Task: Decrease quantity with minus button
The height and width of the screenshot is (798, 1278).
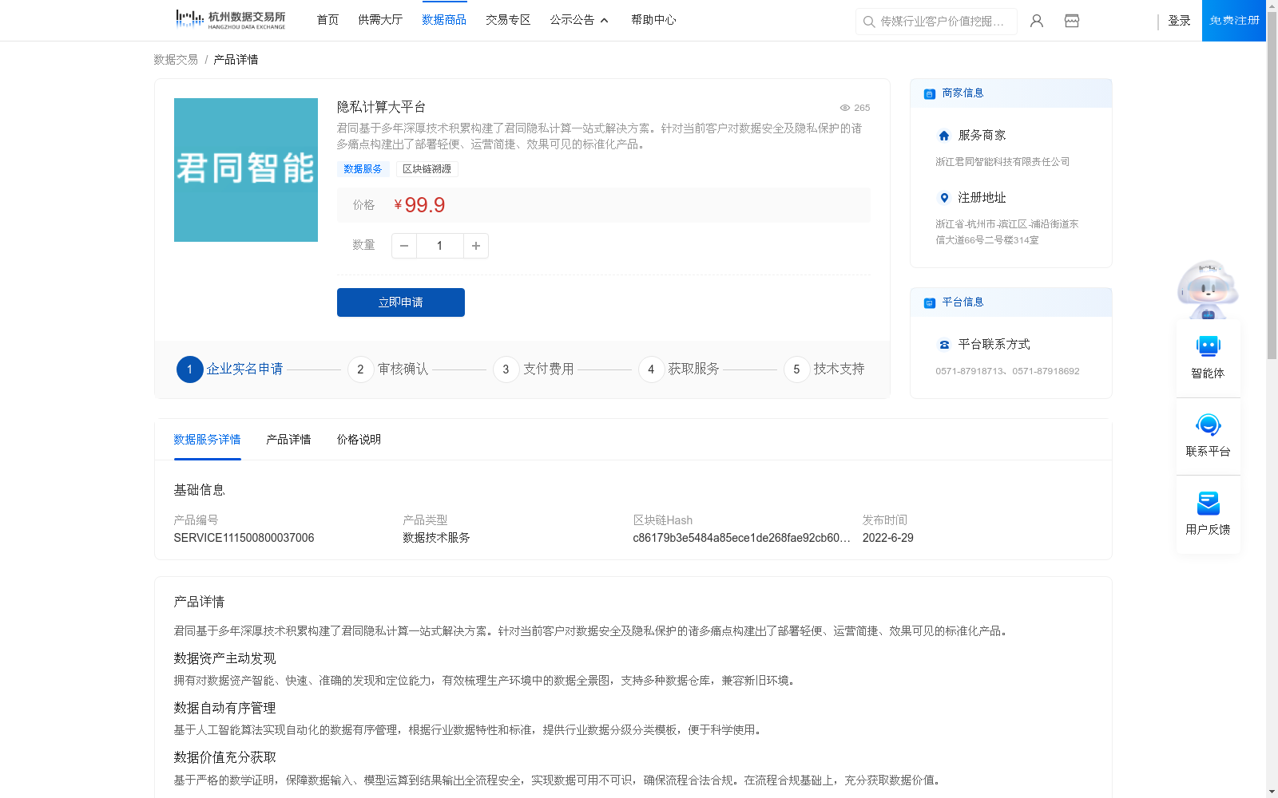Action: [x=404, y=246]
